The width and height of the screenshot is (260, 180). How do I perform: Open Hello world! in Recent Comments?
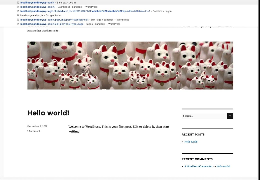click(x=223, y=166)
